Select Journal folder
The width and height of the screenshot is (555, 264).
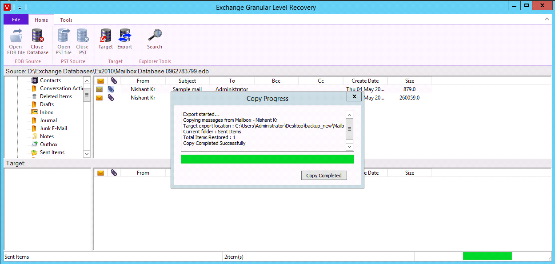tap(48, 120)
